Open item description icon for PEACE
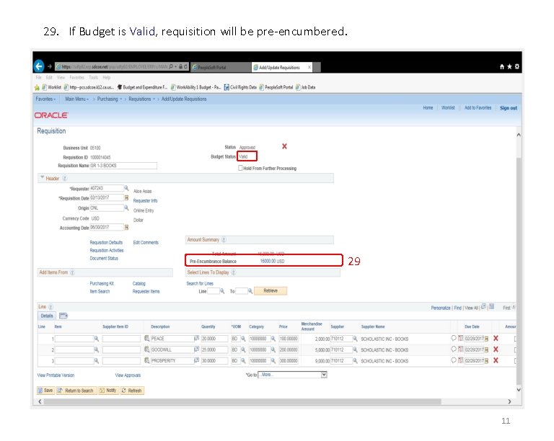554x441 pixels. point(147,339)
